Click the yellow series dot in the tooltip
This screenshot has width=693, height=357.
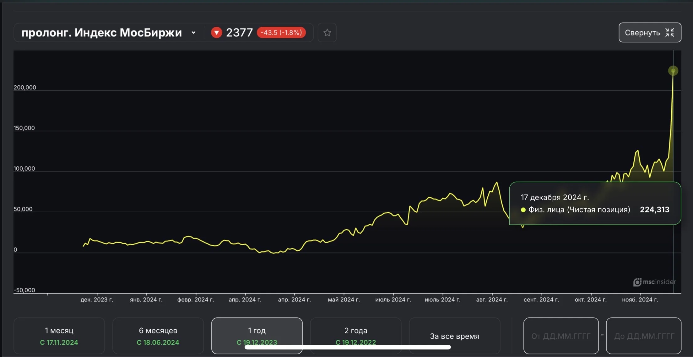523,210
